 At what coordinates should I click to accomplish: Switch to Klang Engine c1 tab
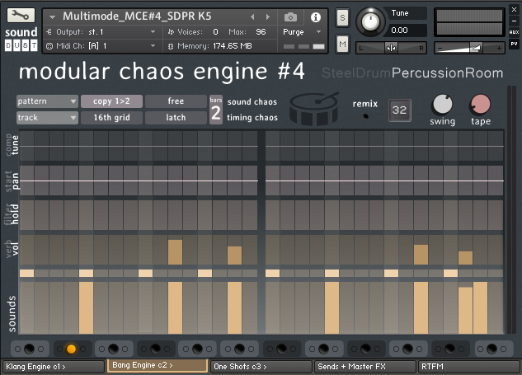(54, 367)
